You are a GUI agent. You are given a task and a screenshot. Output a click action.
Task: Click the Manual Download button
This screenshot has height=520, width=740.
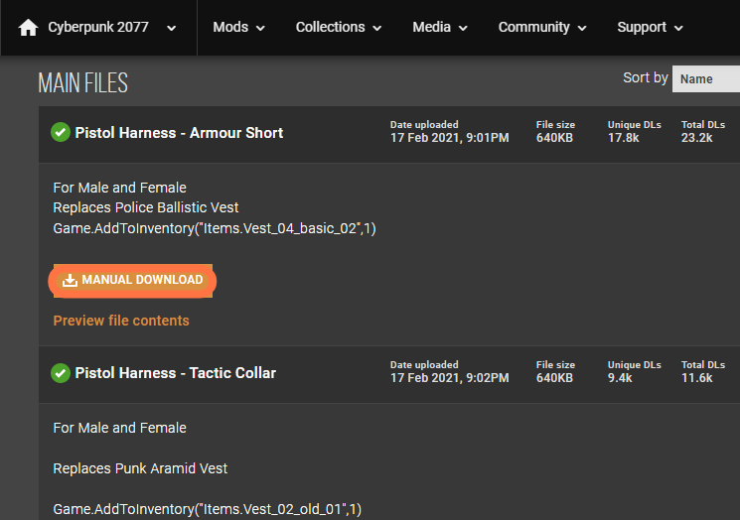click(133, 281)
